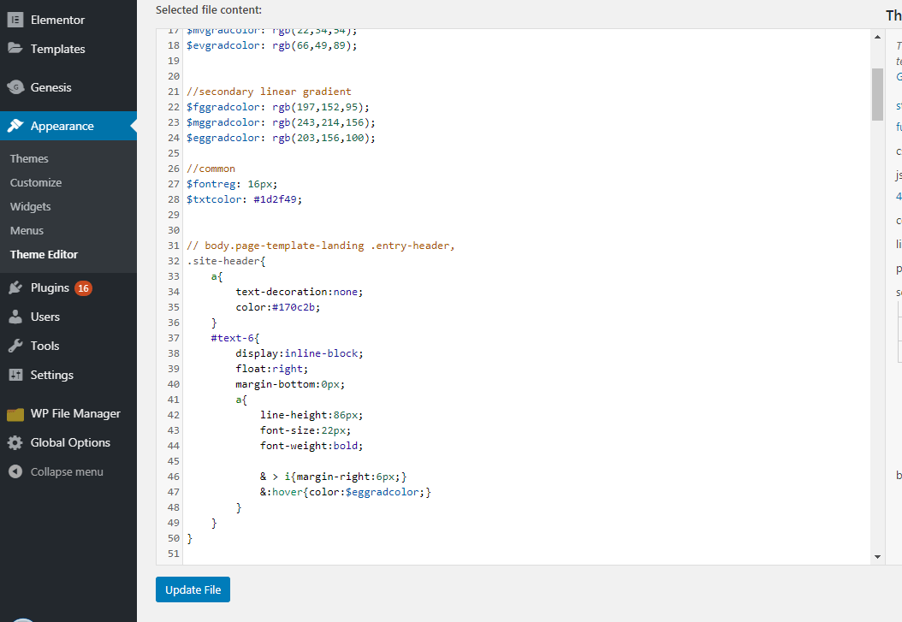Click the Update File button
902x622 pixels.
click(x=193, y=589)
